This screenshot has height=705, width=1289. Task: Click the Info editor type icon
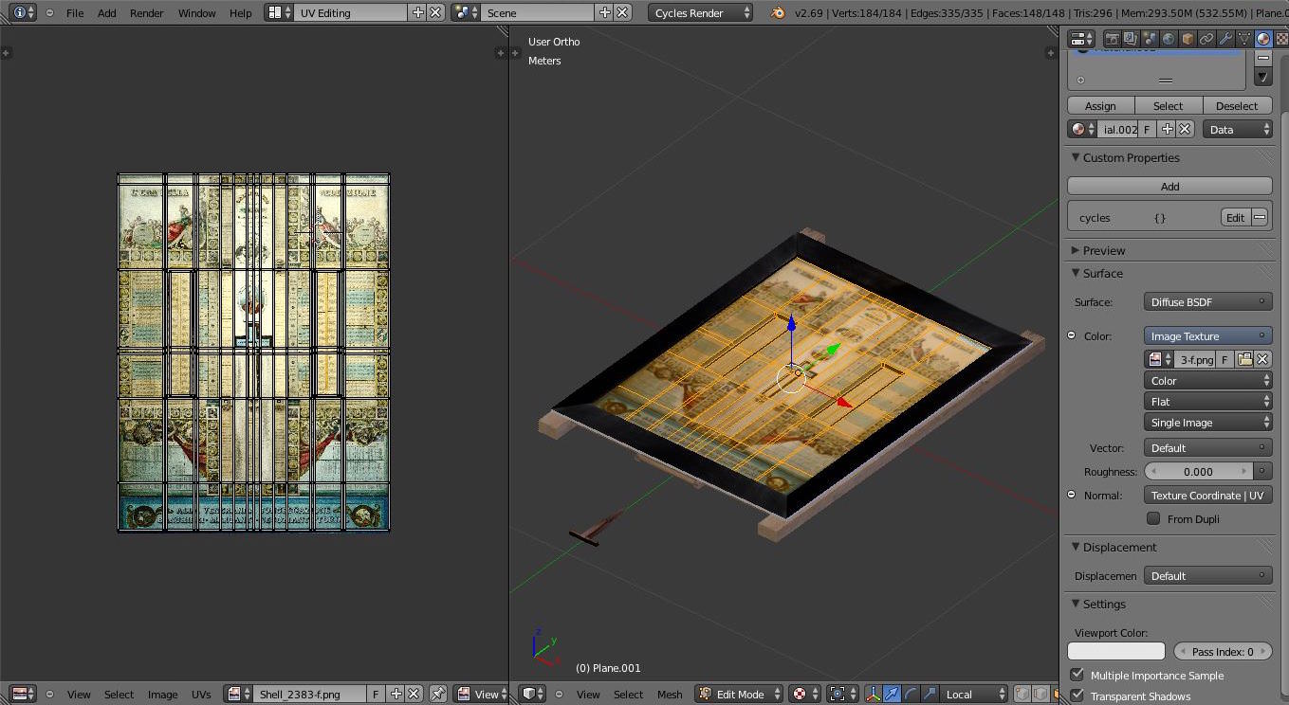pyautogui.click(x=24, y=12)
